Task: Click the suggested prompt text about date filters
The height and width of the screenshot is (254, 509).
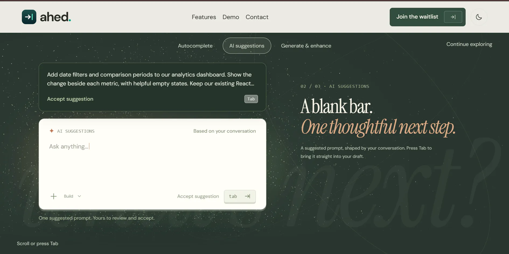Action: tap(151, 79)
